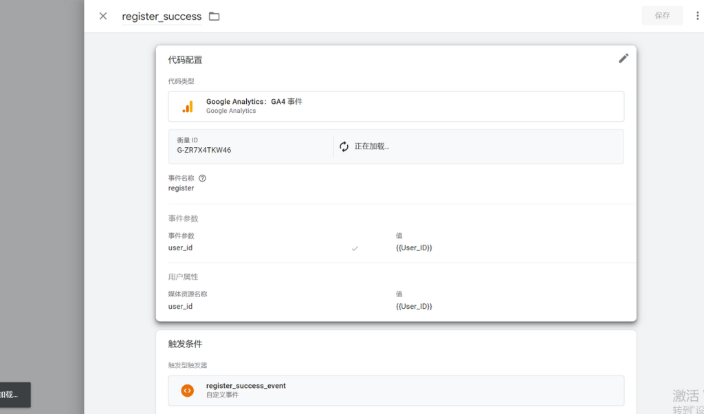The width and height of the screenshot is (704, 414).
Task: Click {{User_ID}} value in 事件参数 row
Action: click(414, 248)
